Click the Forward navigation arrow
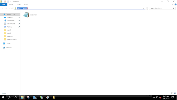This screenshot has width=177, height=100. tap(6, 8)
